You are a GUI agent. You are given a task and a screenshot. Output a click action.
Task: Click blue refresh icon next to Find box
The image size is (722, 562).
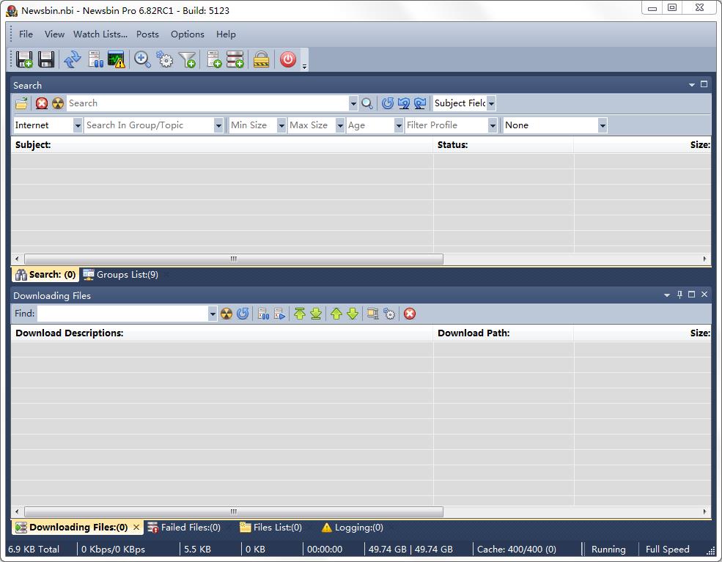243,314
